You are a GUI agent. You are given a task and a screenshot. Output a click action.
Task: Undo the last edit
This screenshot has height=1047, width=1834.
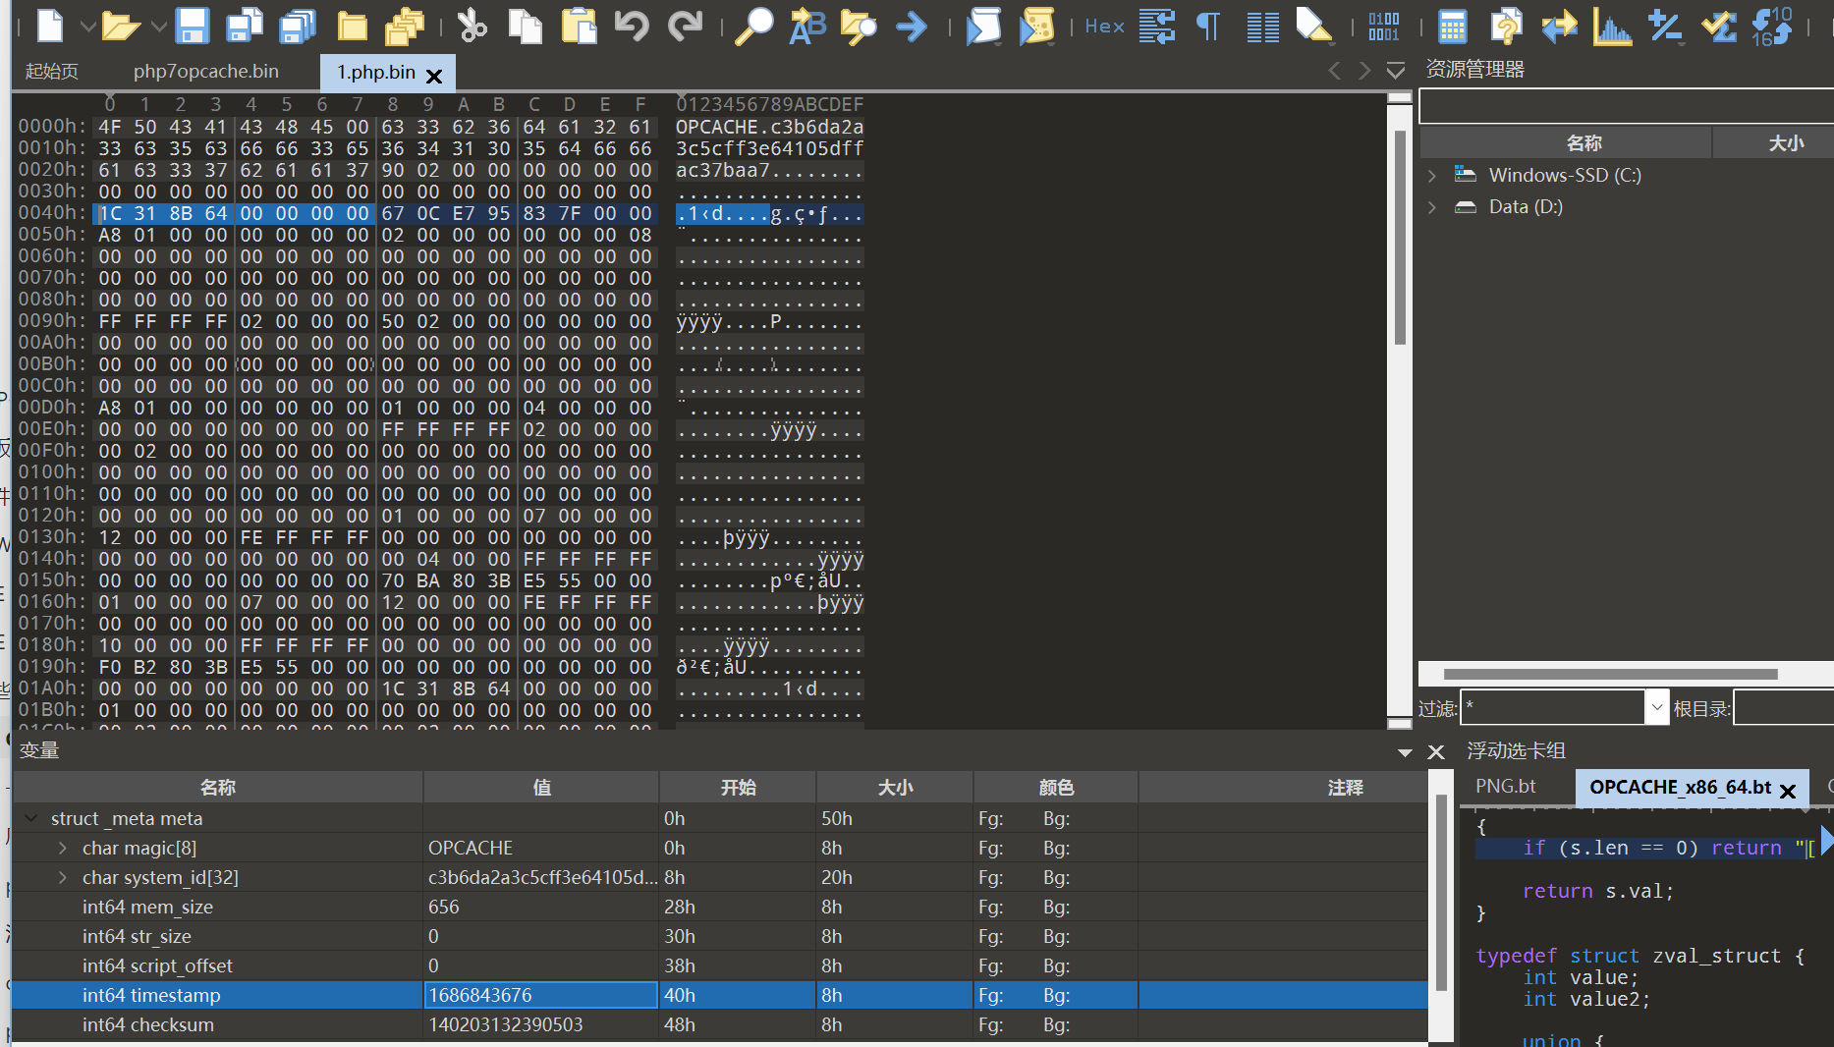(x=632, y=26)
